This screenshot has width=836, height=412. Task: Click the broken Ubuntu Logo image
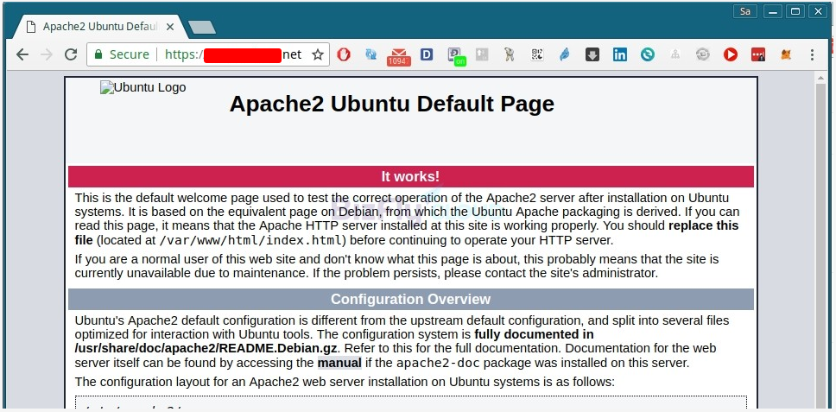[x=142, y=87]
